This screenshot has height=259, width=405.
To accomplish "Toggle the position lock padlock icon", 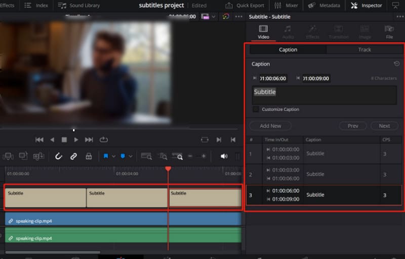I will (x=89, y=157).
